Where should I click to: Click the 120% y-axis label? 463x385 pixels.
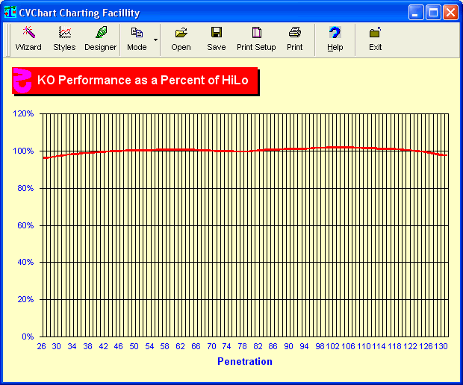[x=24, y=114]
